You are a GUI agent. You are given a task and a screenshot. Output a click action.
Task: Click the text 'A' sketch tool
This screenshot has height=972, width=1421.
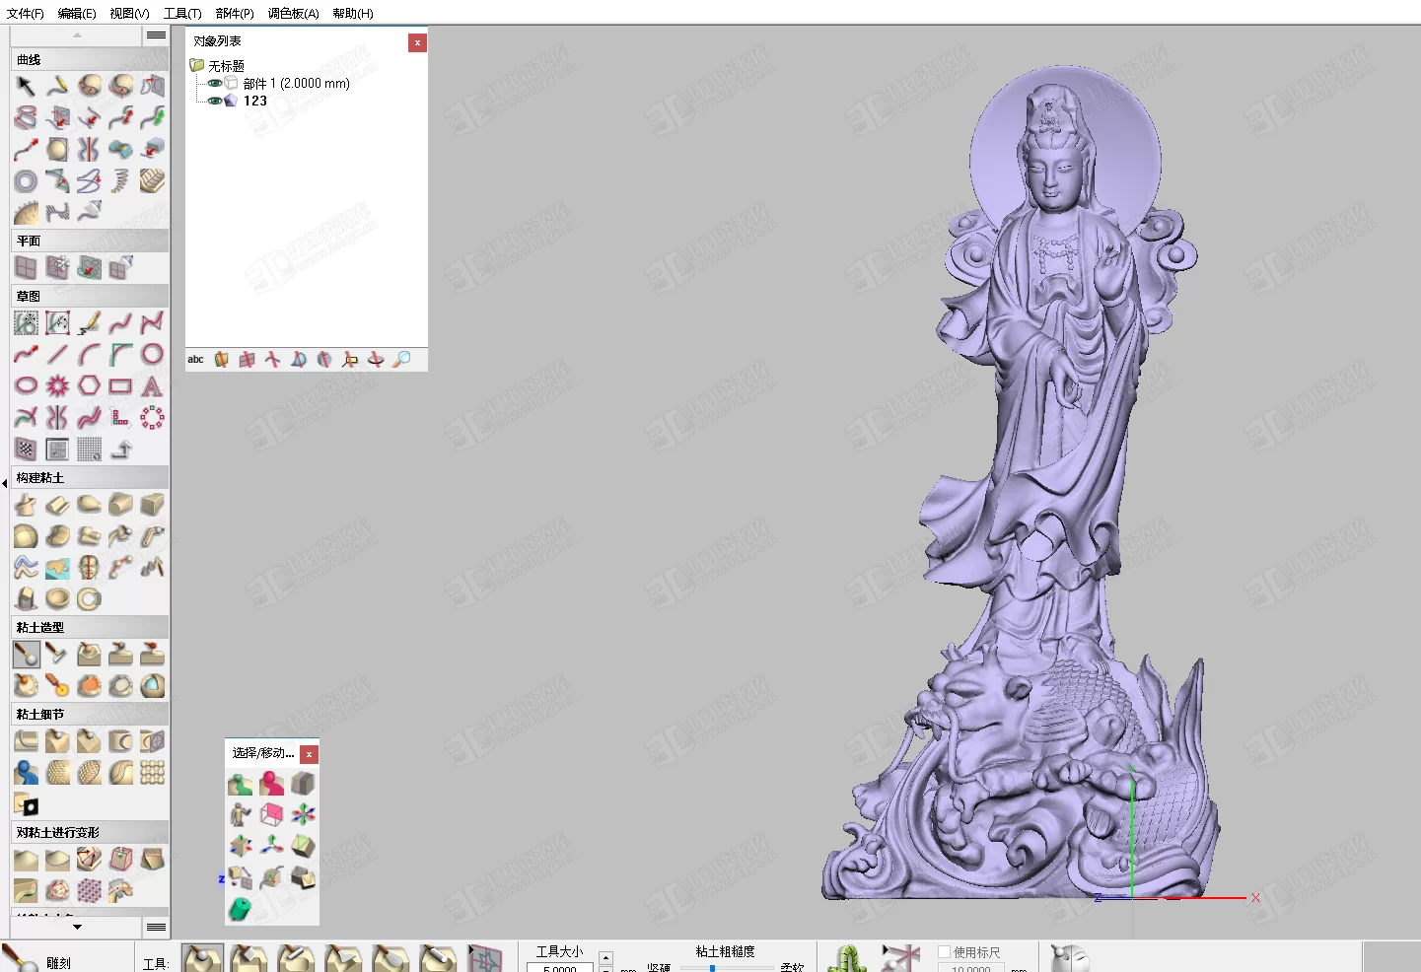pyautogui.click(x=152, y=385)
